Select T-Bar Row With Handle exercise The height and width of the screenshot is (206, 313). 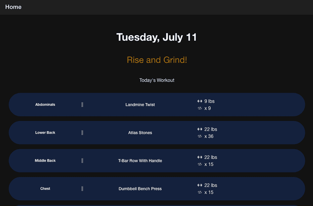coord(140,160)
